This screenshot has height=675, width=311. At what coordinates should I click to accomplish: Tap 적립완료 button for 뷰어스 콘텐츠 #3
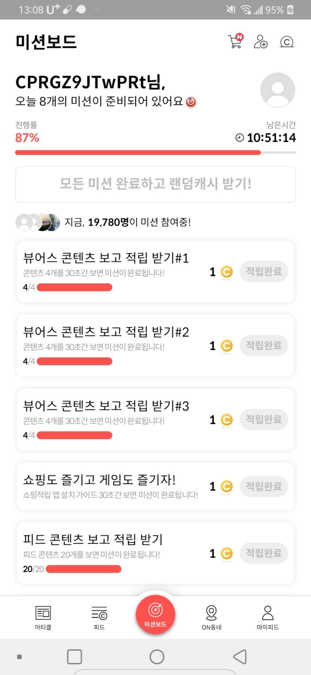coord(264,419)
